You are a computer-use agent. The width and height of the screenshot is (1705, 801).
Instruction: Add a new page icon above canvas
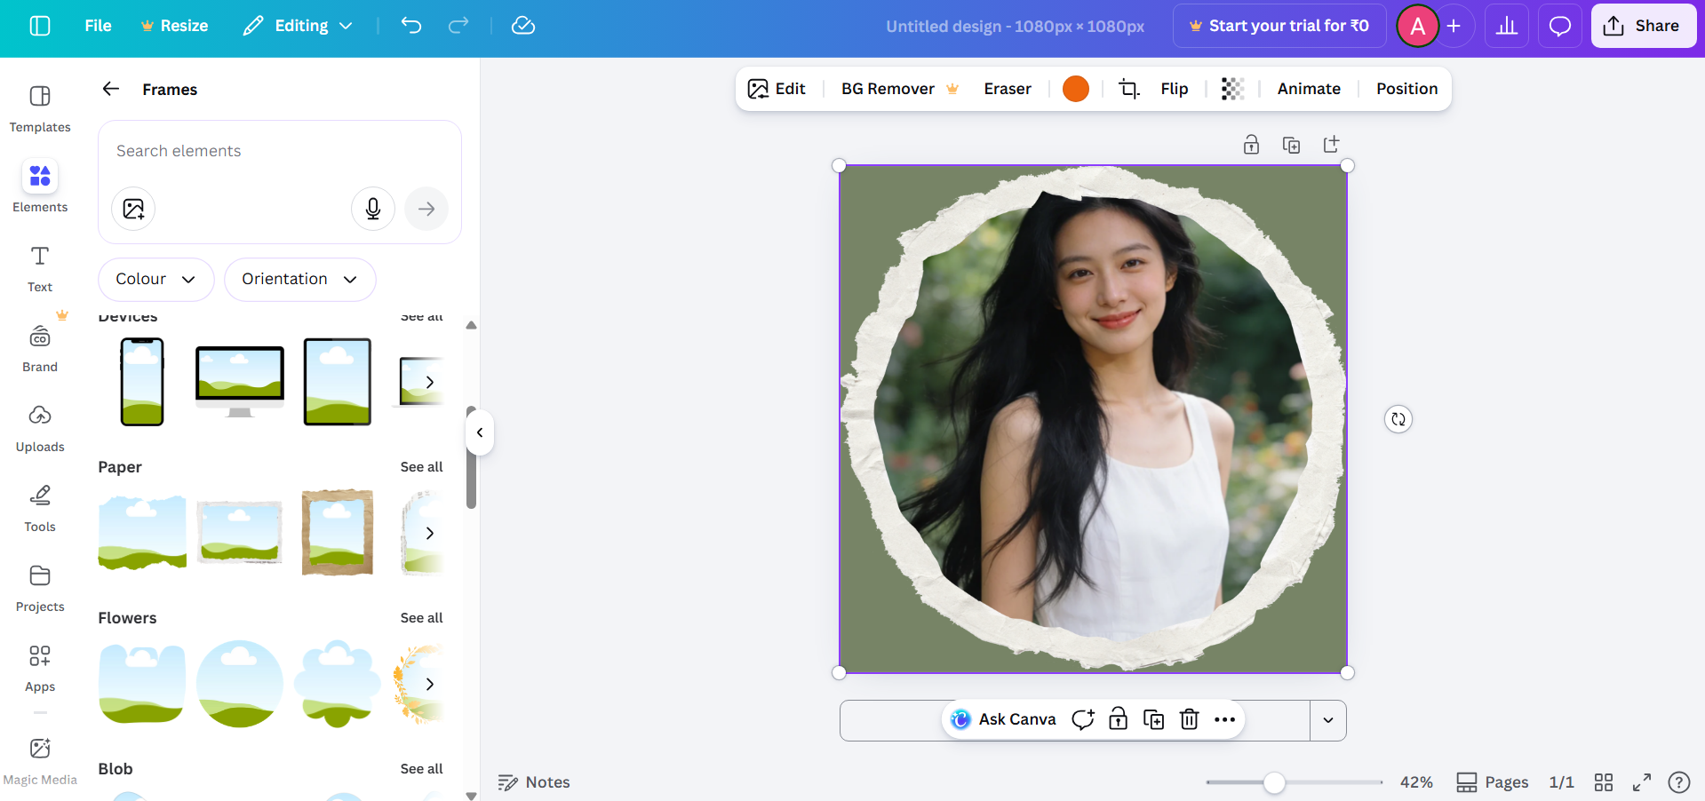coord(1331,145)
